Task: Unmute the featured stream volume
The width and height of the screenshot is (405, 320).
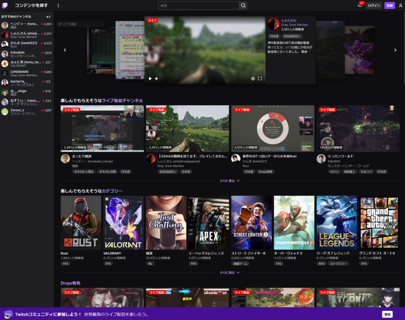Action: [157, 78]
